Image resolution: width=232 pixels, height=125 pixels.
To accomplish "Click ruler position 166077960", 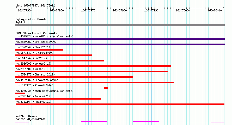I will click(x=57, y=10).
